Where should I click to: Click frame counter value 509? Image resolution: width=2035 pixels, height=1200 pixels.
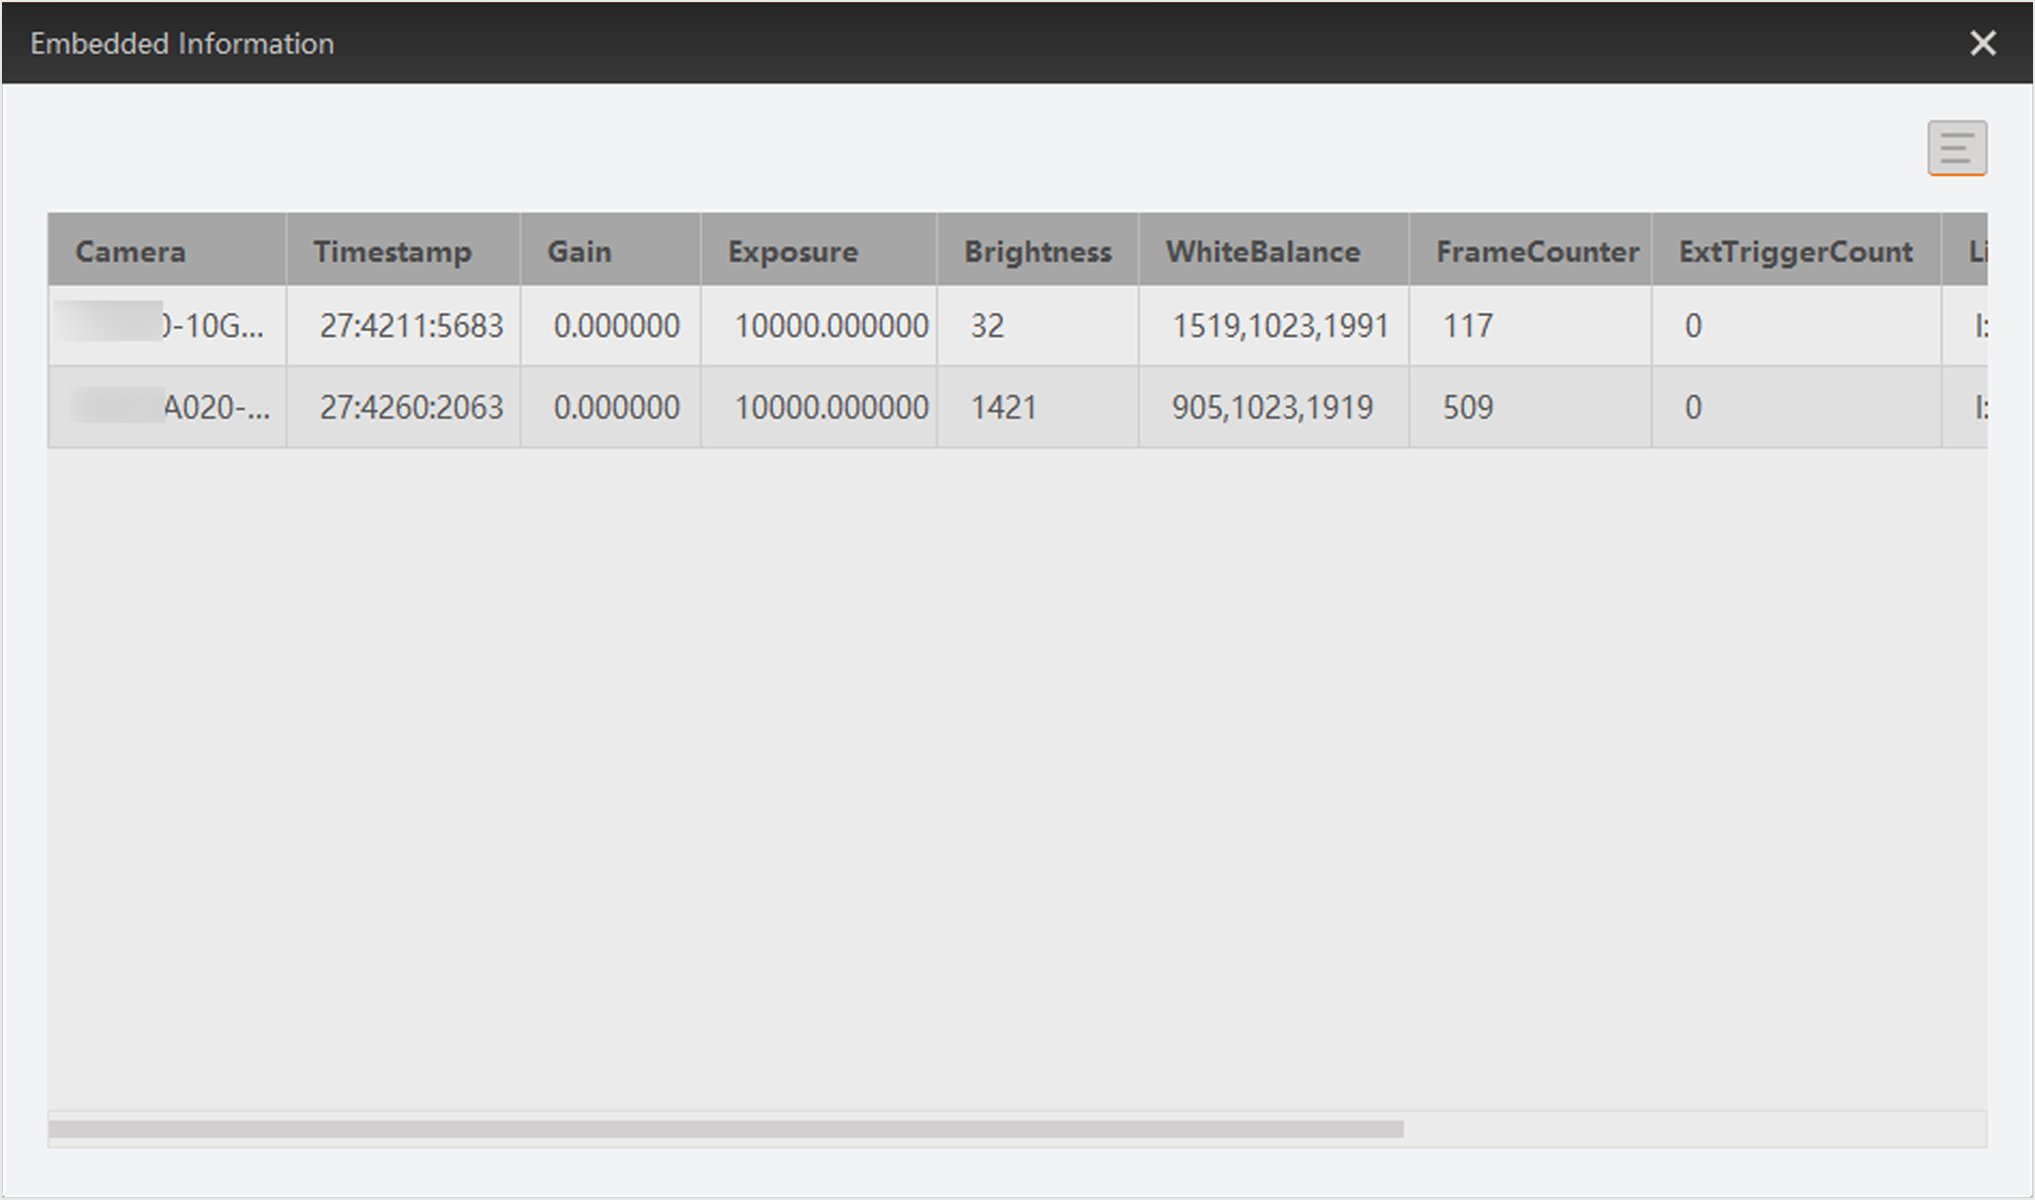tap(1467, 408)
